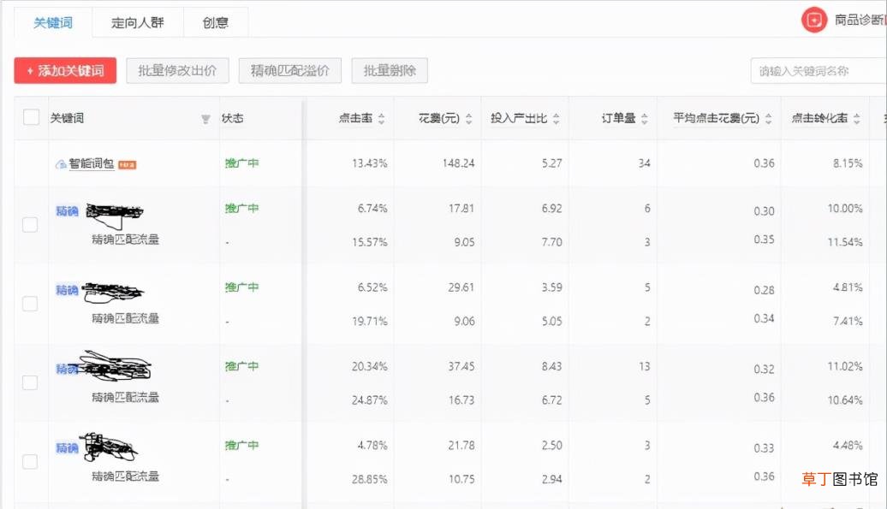887x509 pixels.
Task: Click the 5.27 ROI cell
Action: (x=551, y=164)
